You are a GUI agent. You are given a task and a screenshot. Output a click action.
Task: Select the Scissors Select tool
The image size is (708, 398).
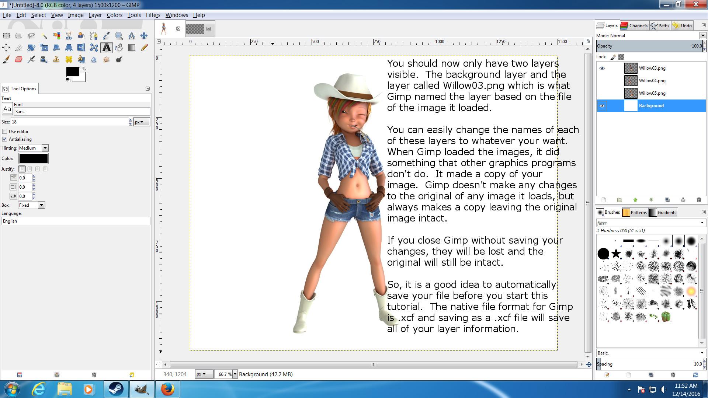point(69,36)
